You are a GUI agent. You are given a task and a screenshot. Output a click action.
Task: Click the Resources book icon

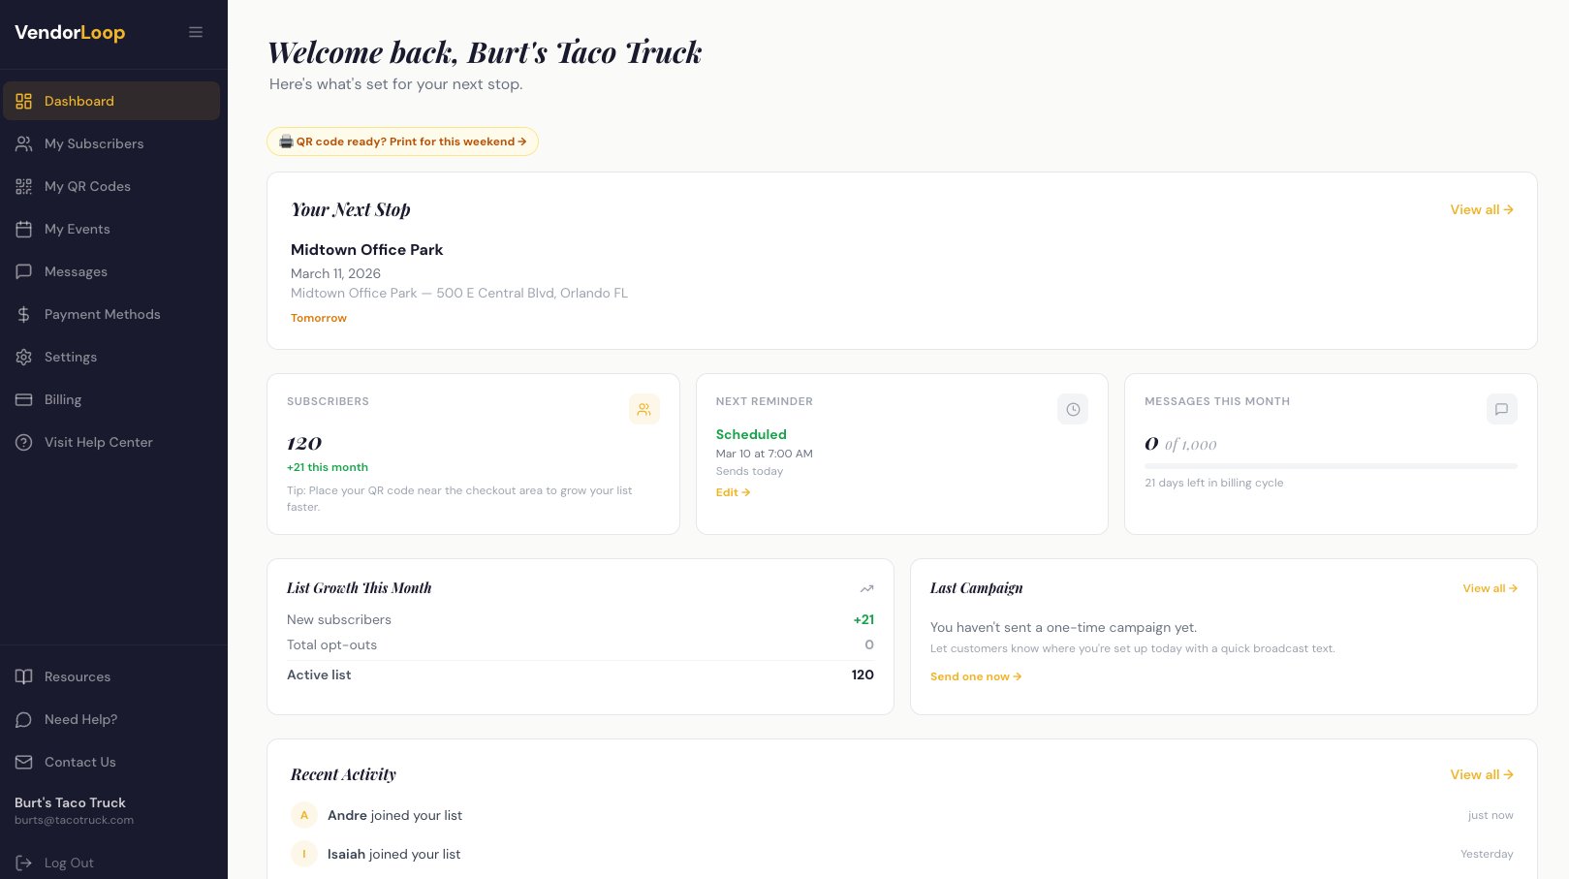24,676
